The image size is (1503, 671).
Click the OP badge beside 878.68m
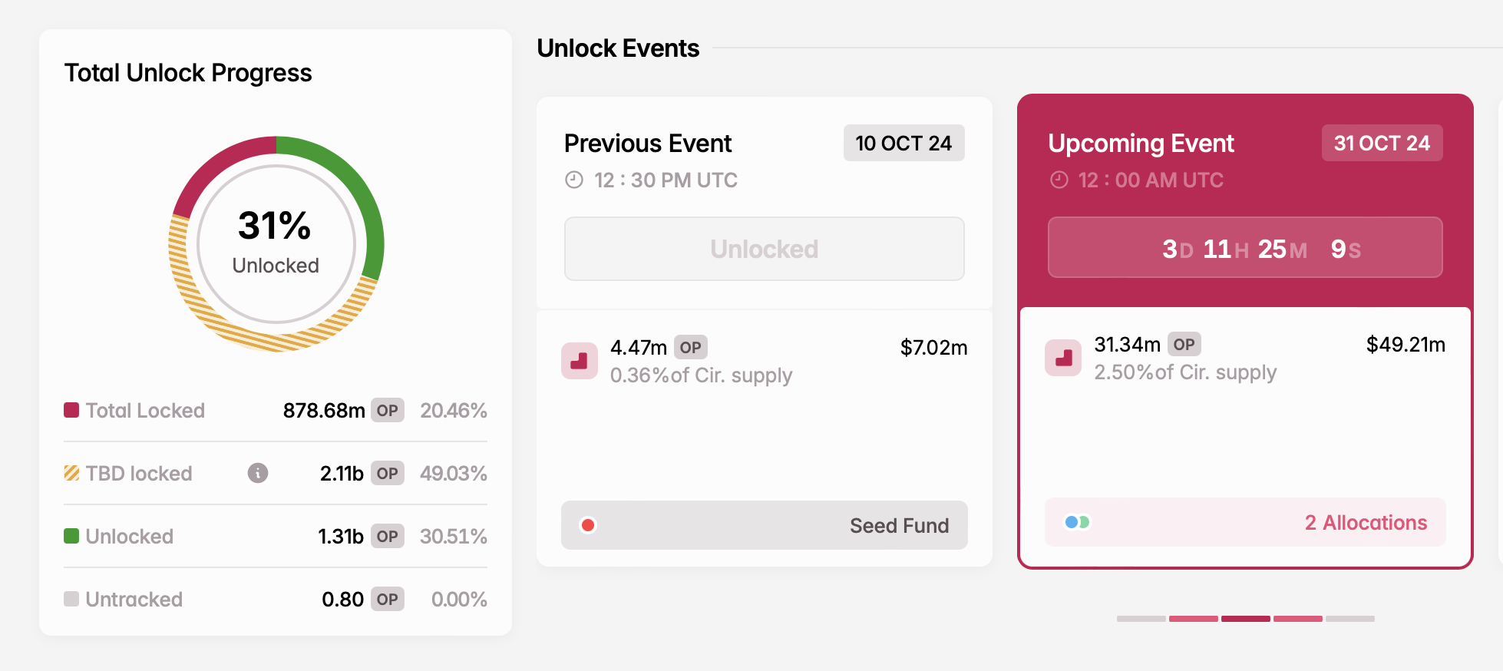[x=388, y=410]
